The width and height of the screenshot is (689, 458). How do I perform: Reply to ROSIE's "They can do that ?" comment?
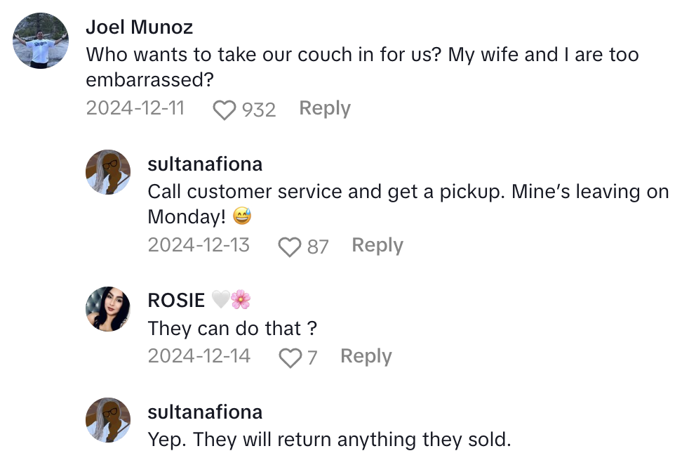(x=366, y=356)
